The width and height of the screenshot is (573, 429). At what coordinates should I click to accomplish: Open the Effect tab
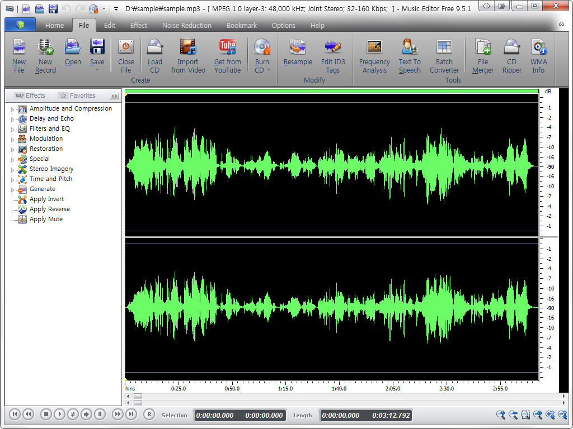(x=139, y=26)
